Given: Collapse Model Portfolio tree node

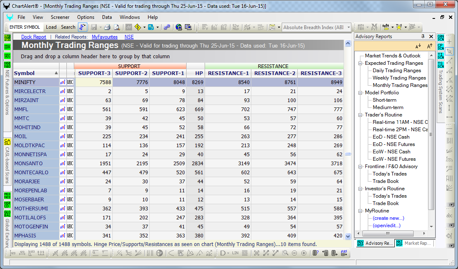Looking at the screenshot, I should tap(360, 93).
